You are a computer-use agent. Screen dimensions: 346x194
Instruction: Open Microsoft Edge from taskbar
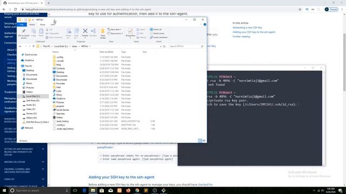84,190
